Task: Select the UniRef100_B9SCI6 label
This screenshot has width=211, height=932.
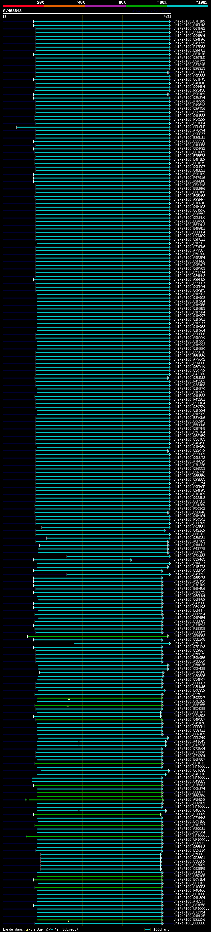Action: pos(189,352)
